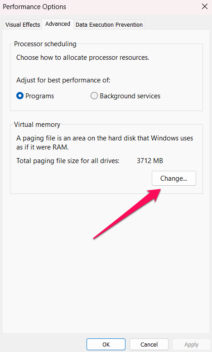This screenshot has height=352, width=212.
Task: Switch to the Visual Effects tab
Action: pos(23,24)
